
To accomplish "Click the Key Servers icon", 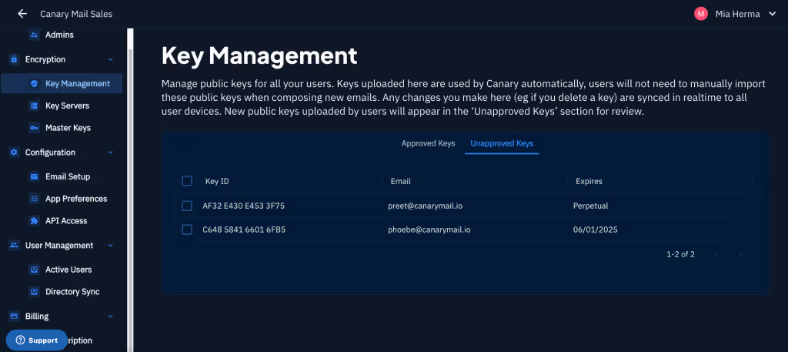I will (x=34, y=106).
